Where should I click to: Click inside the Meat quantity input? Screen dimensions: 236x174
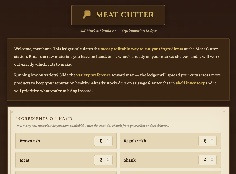pos(101,160)
